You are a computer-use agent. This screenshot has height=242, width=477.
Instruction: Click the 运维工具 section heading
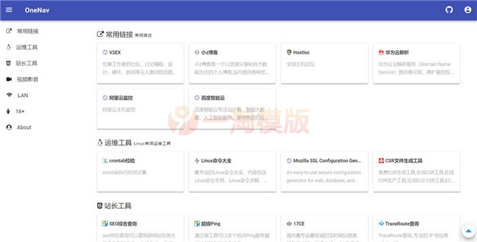[x=118, y=142]
